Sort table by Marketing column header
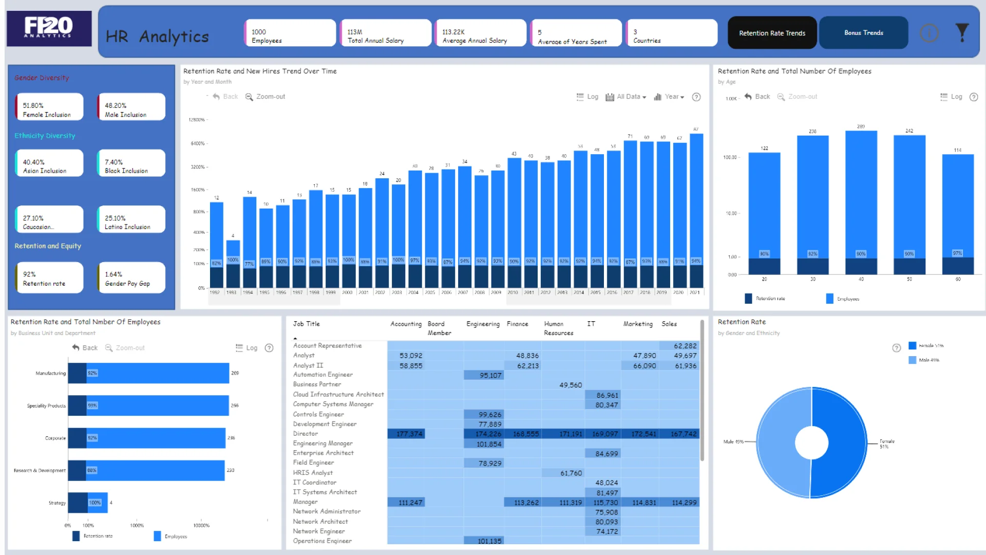This screenshot has width=986, height=555. point(638,324)
